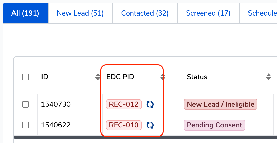This screenshot has height=143, width=277.
Task: Select the ID cell 1540730
Action: (56, 104)
